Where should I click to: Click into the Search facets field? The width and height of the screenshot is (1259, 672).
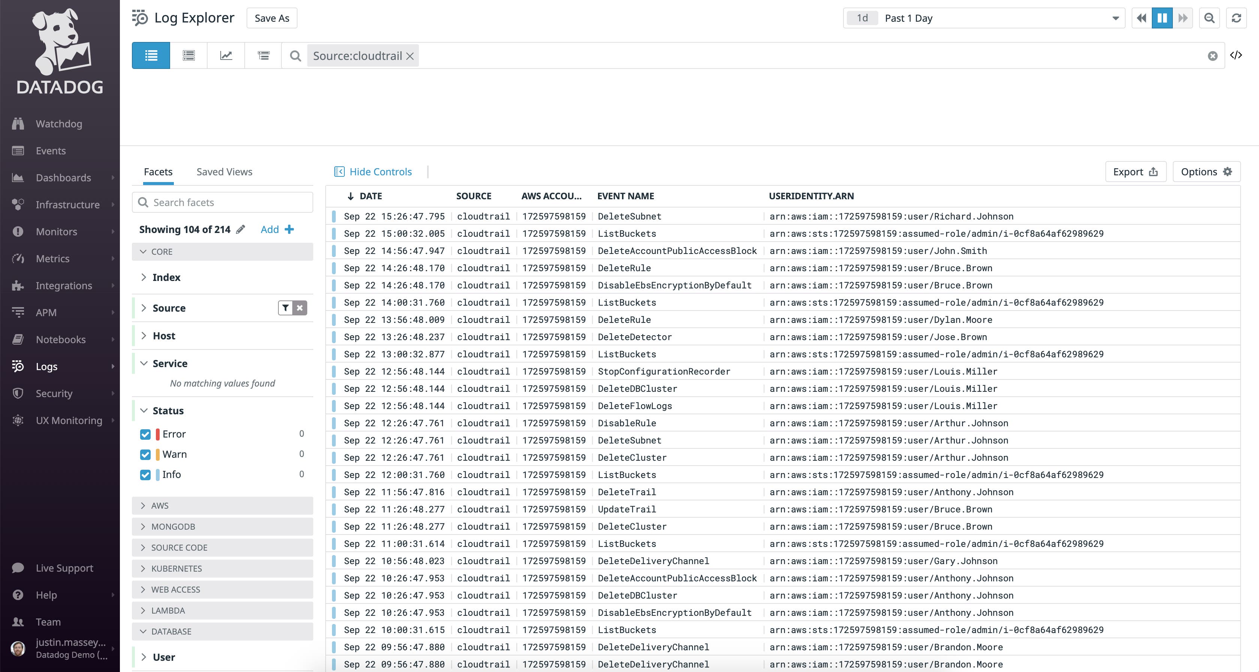tap(222, 202)
